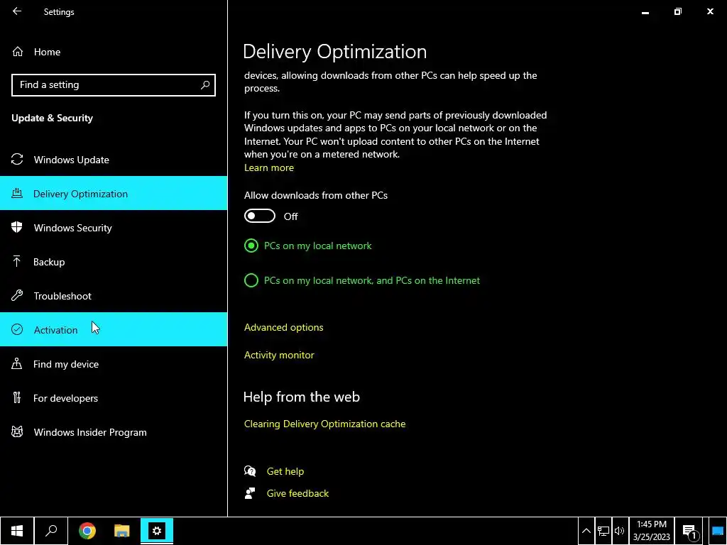Click the Activation checkmark circle icon

click(17, 329)
